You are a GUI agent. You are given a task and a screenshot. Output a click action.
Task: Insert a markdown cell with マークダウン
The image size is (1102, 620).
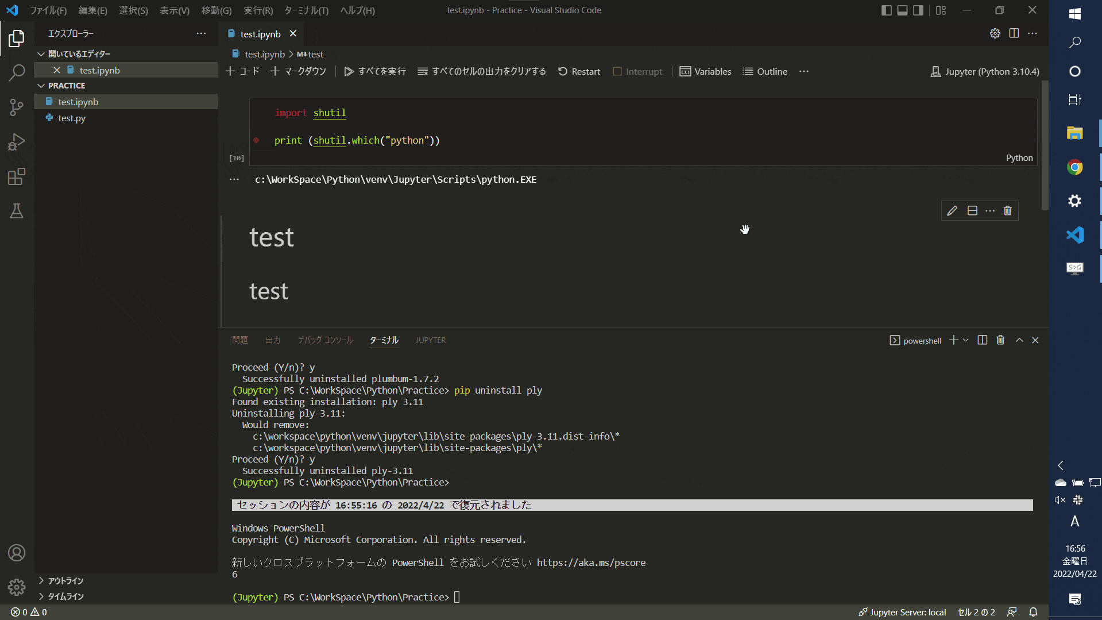click(297, 71)
